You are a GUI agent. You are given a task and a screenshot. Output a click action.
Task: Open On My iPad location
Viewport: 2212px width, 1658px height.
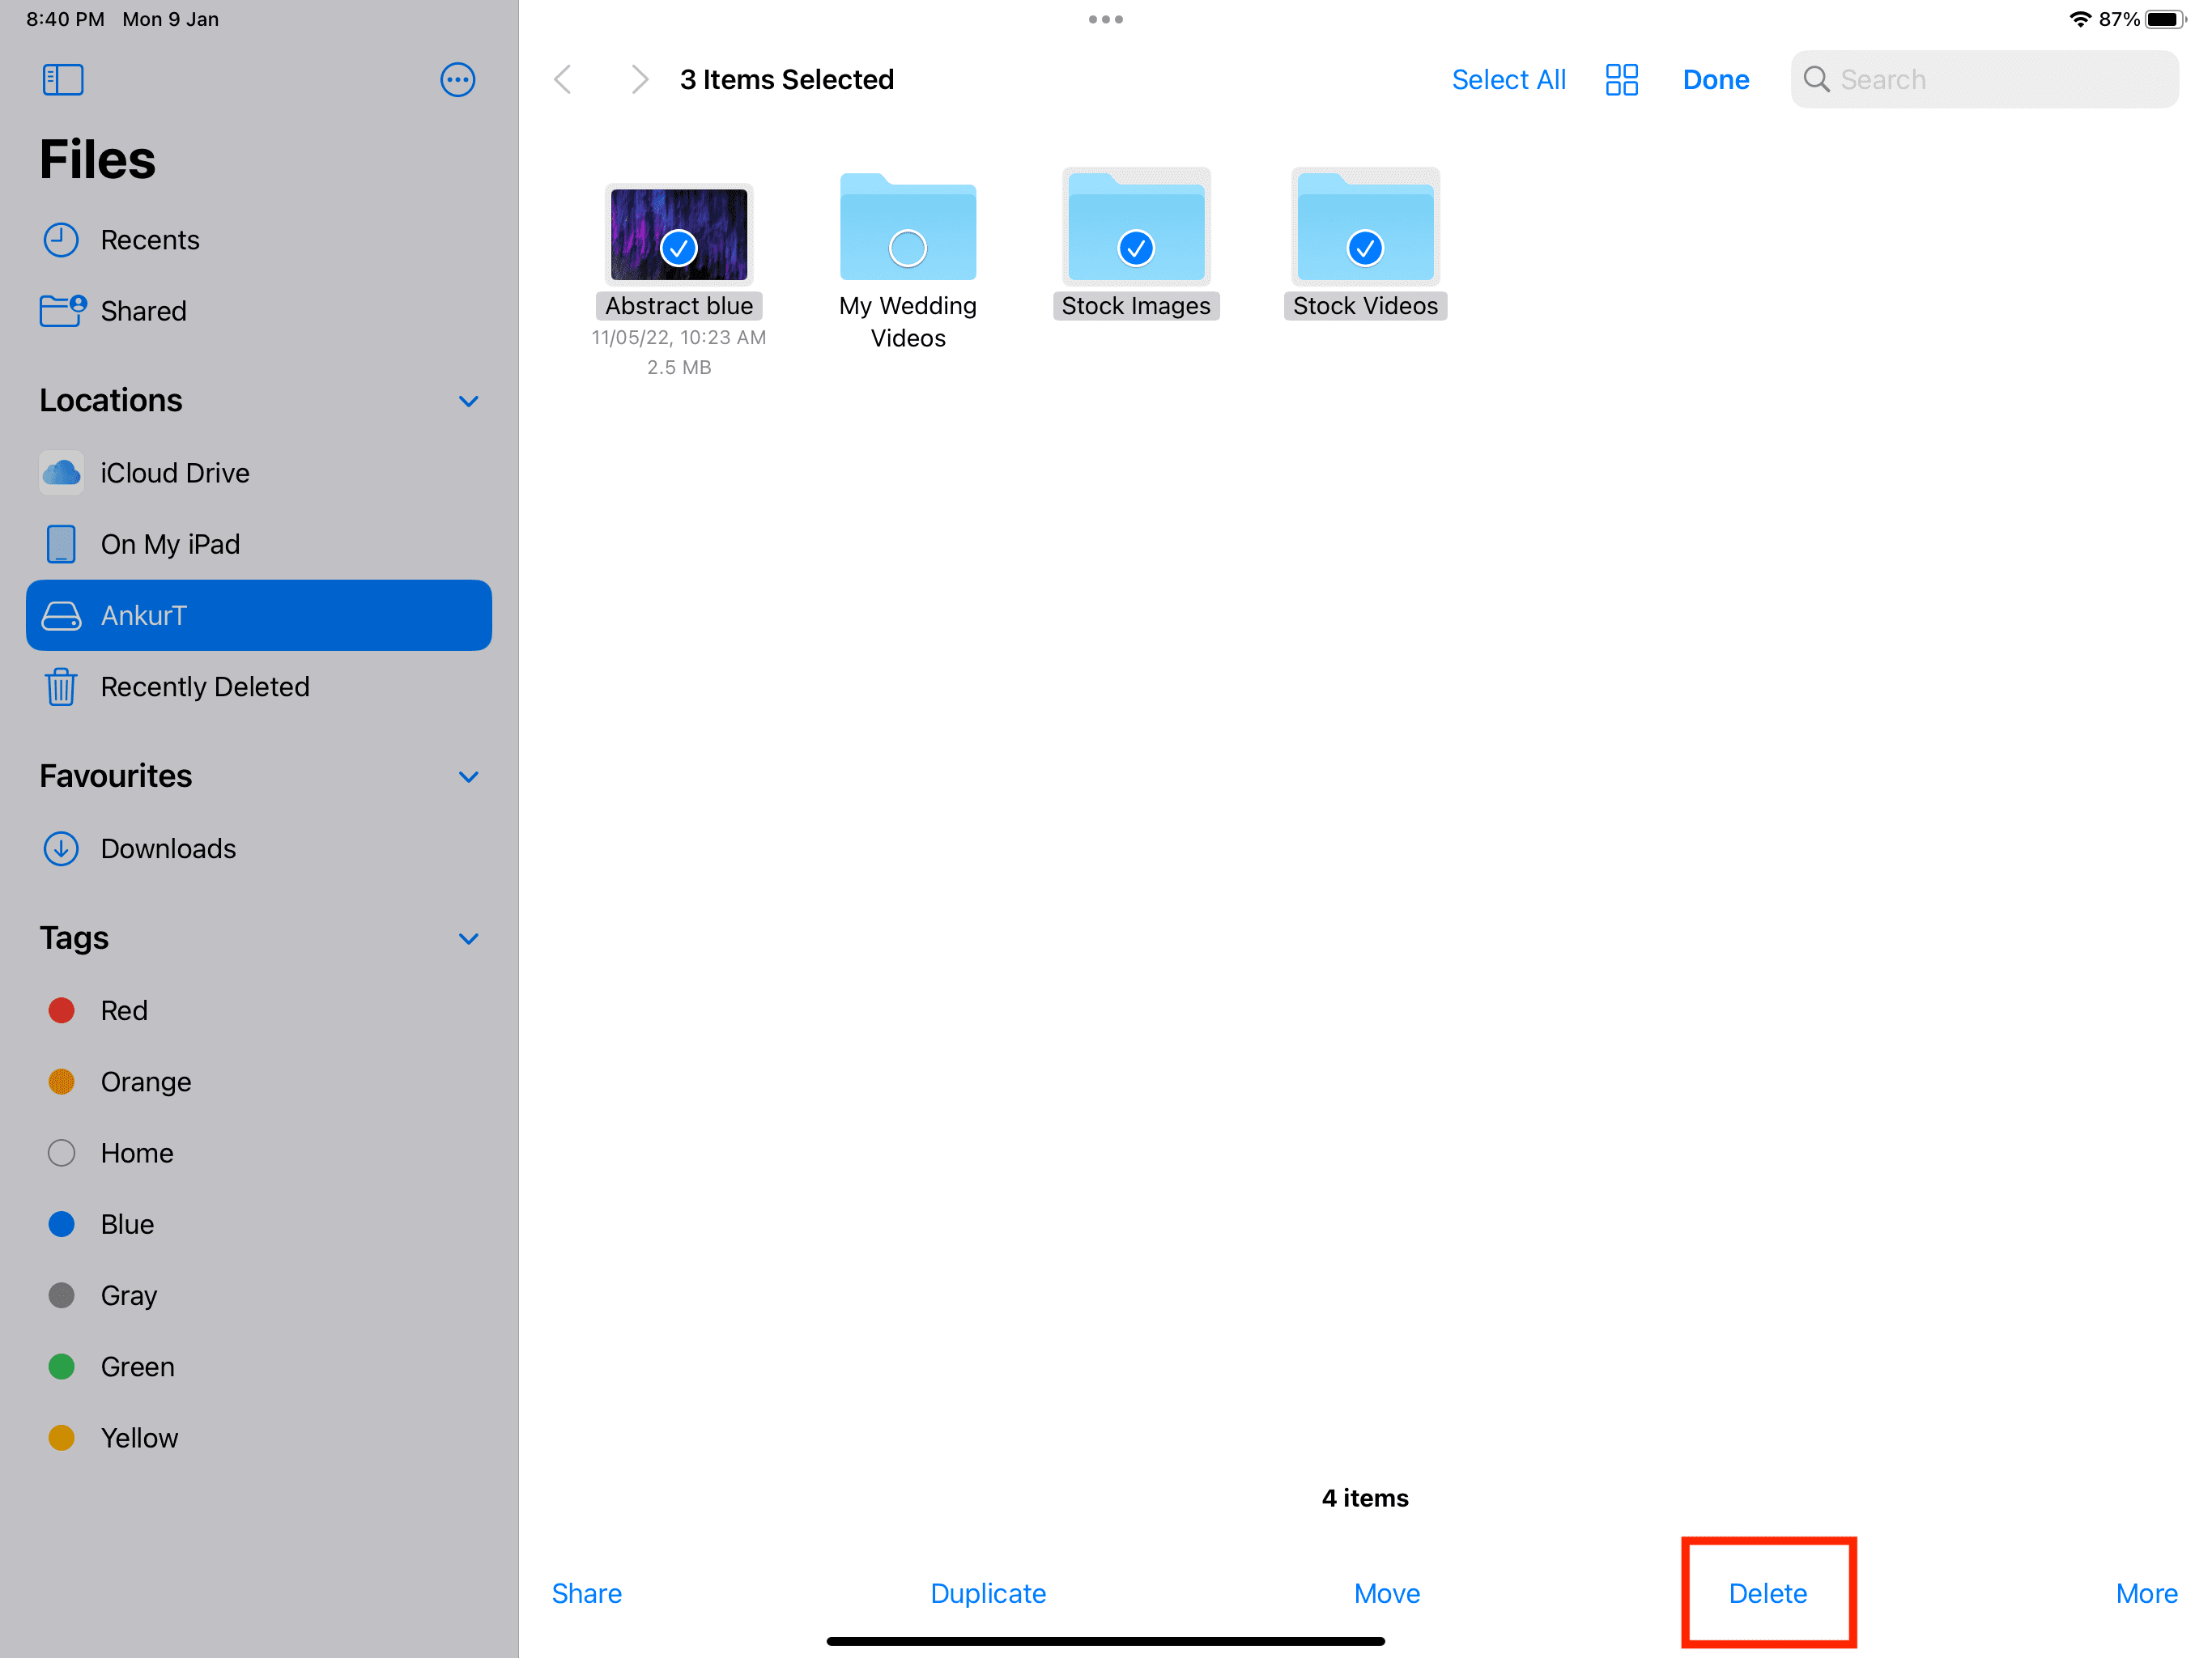coord(259,544)
